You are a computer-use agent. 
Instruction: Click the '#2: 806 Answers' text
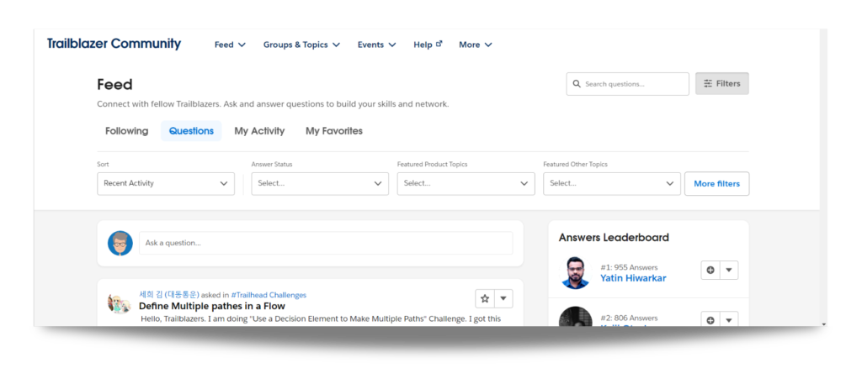[x=629, y=318]
